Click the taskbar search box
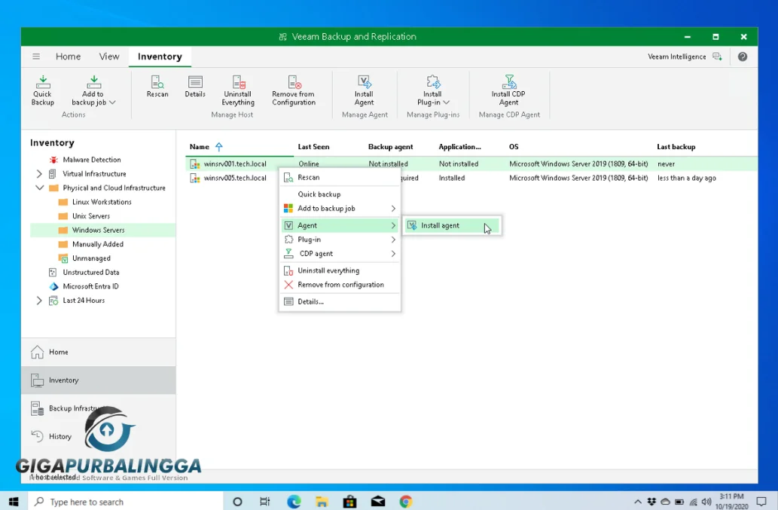778x510 pixels. point(126,502)
